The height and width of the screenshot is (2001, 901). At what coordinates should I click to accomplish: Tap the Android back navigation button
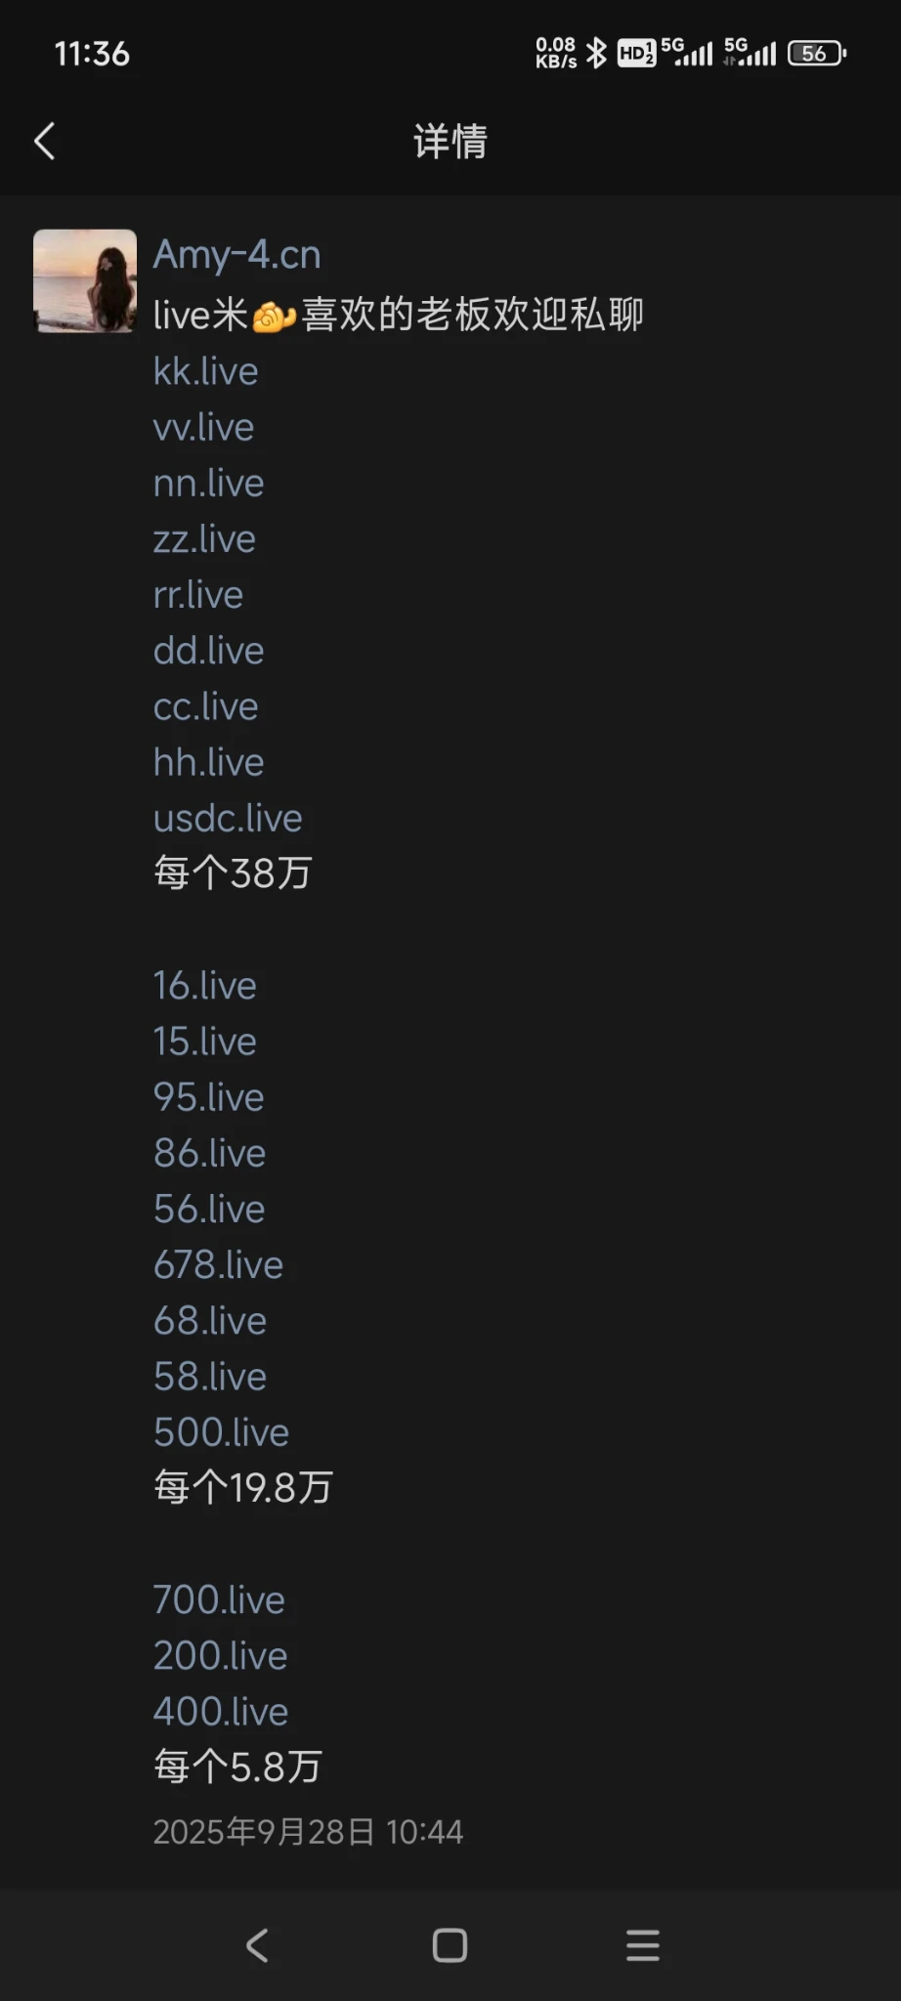pos(257,1945)
